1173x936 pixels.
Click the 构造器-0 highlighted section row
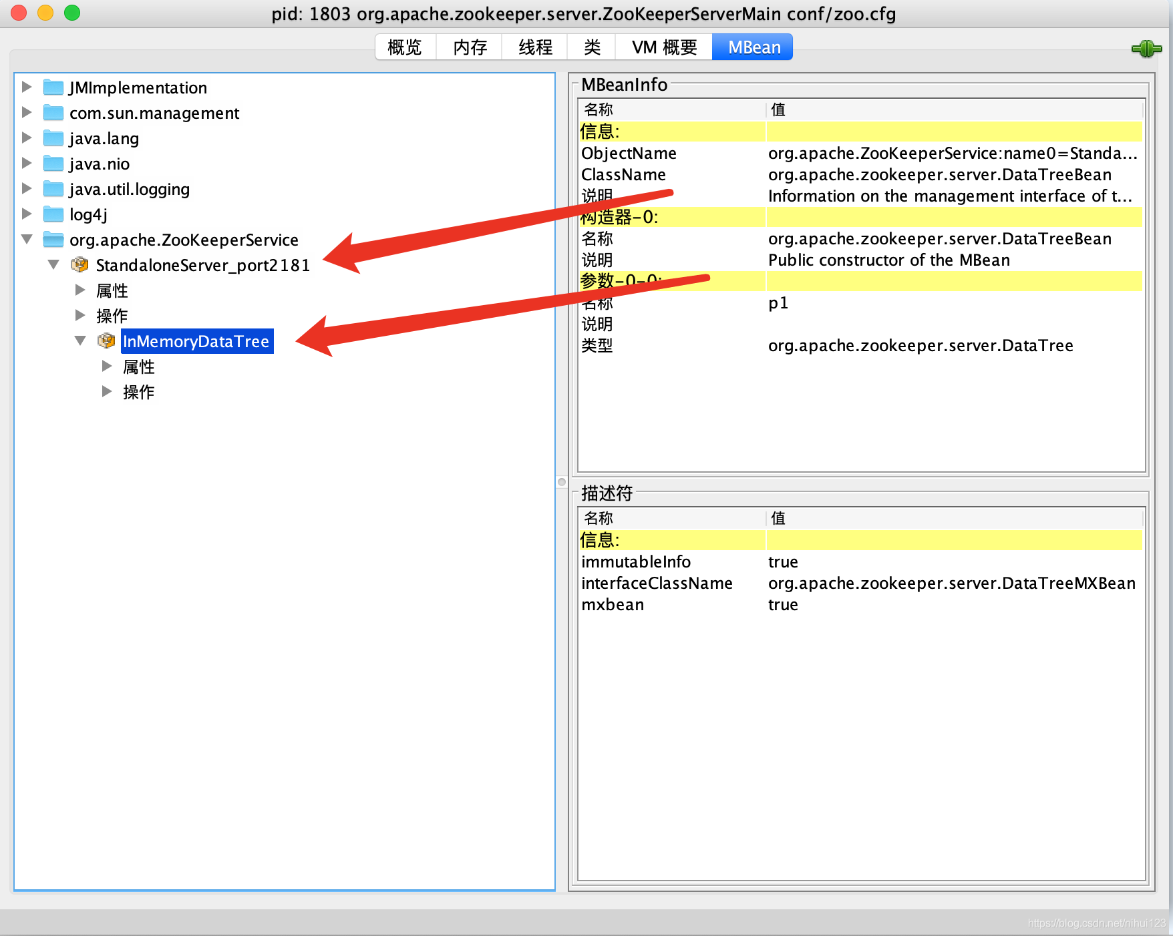pyautogui.click(x=860, y=217)
